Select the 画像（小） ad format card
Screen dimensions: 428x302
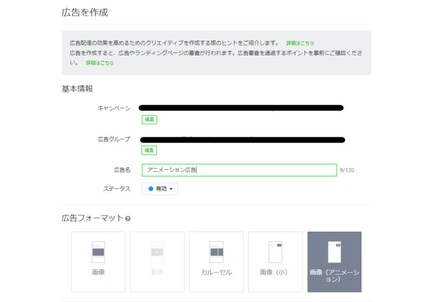[275, 262]
